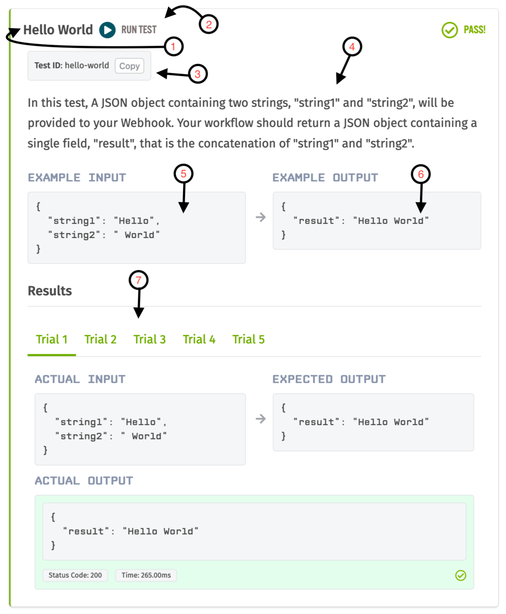Viewport: 506px width, 614px height.
Task: View the Trial 5 tab
Action: (x=248, y=339)
